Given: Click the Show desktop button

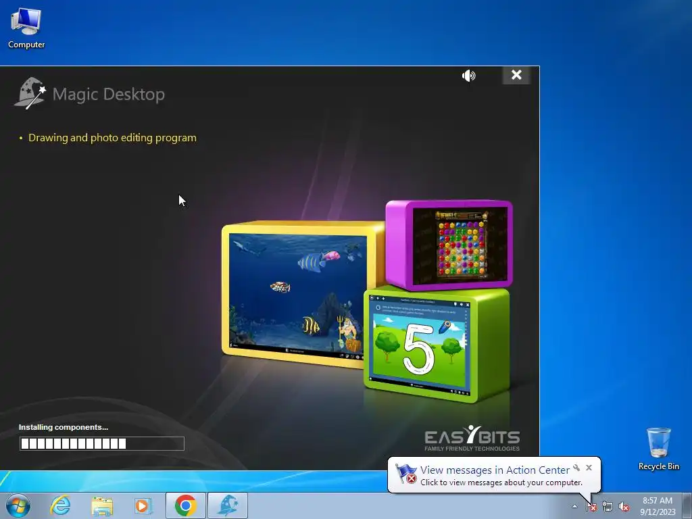Looking at the screenshot, I should [x=689, y=505].
